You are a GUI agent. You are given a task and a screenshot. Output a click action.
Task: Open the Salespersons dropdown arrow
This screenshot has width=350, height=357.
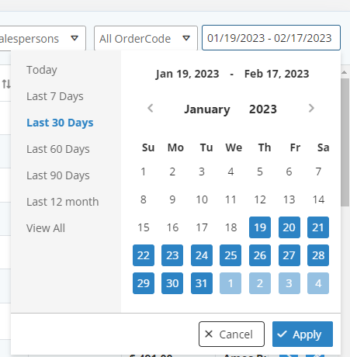click(75, 38)
